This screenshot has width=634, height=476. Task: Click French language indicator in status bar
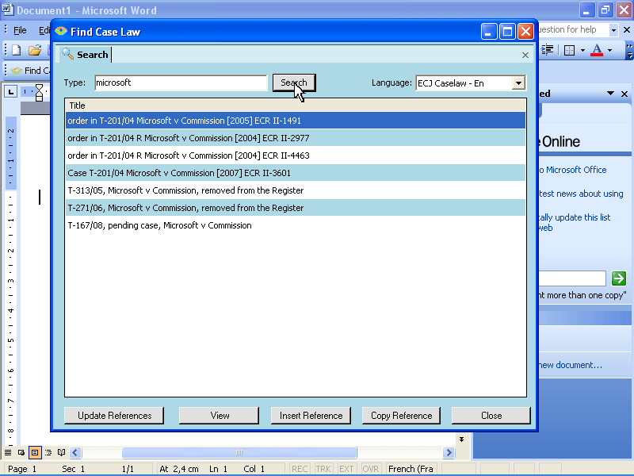coord(411,469)
